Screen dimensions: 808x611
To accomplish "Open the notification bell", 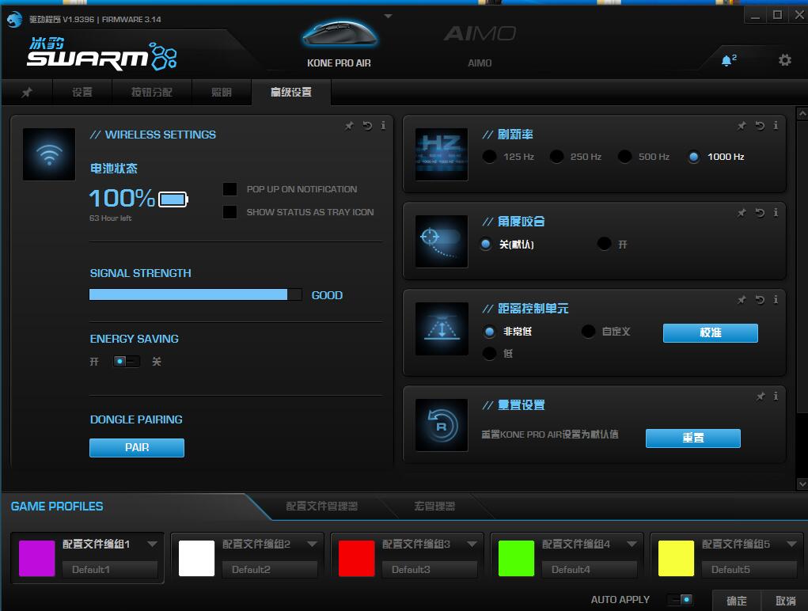I will [x=726, y=59].
